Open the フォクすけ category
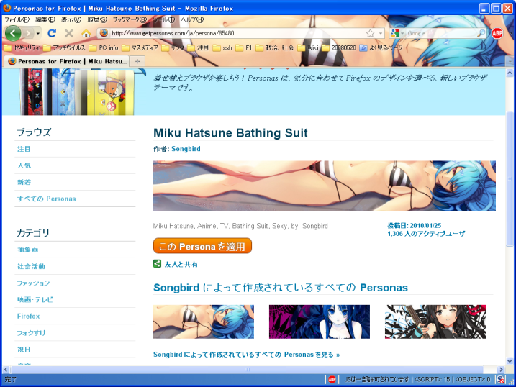 point(31,333)
